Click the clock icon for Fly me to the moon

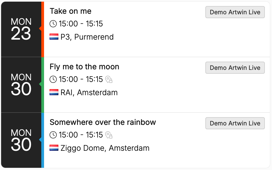click(53, 79)
